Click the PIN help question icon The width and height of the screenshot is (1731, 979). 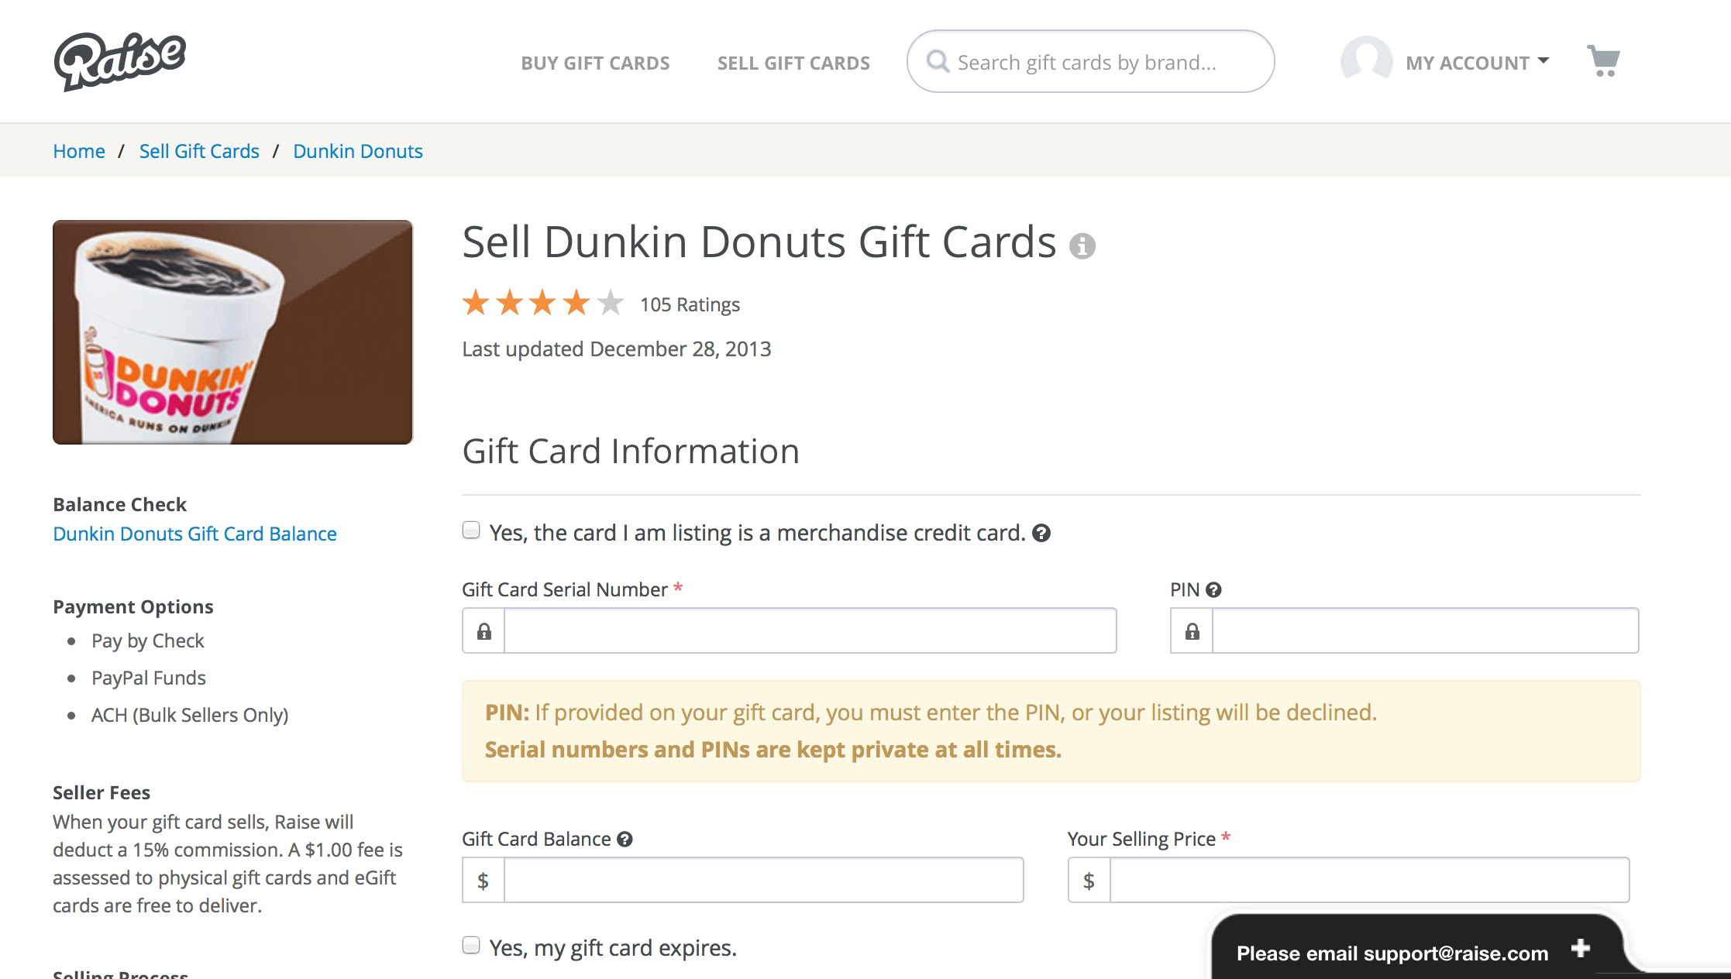pyautogui.click(x=1213, y=590)
